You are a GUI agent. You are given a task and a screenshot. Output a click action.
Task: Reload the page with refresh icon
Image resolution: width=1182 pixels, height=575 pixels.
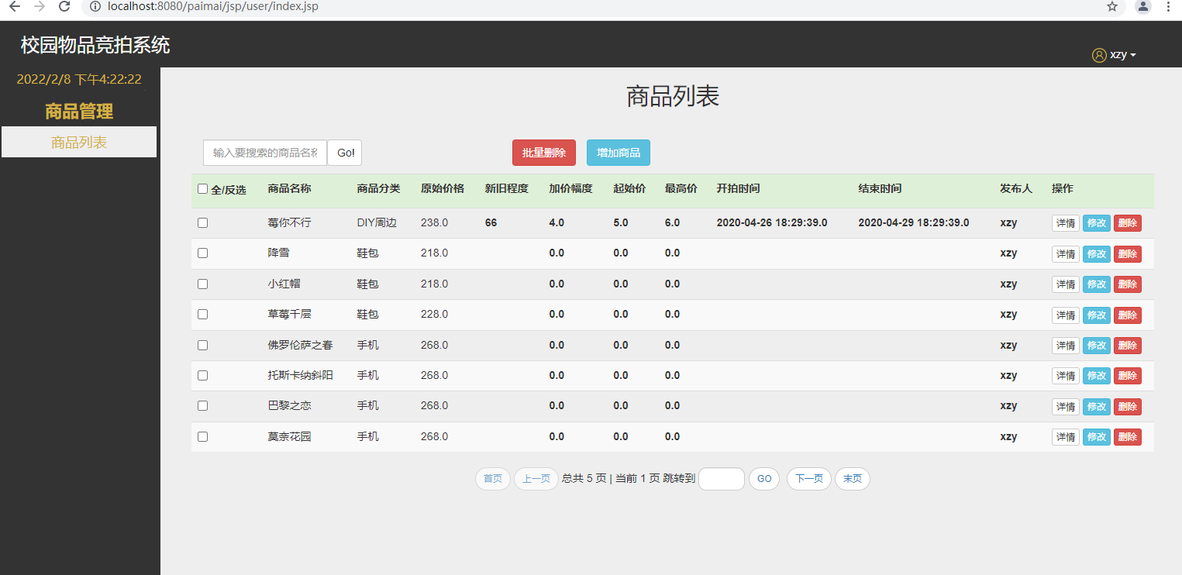(x=65, y=6)
